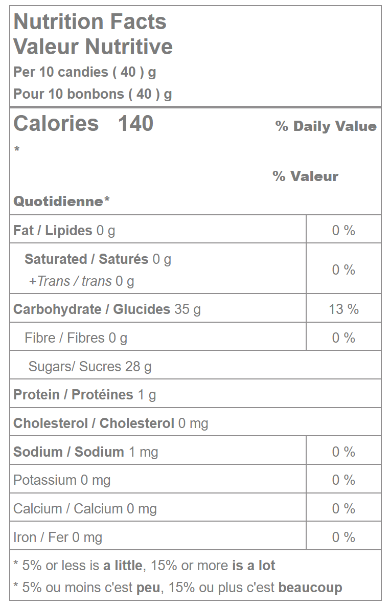390x606 pixels.
Task: Click the Nutrition Facts heading
Action: point(90,22)
